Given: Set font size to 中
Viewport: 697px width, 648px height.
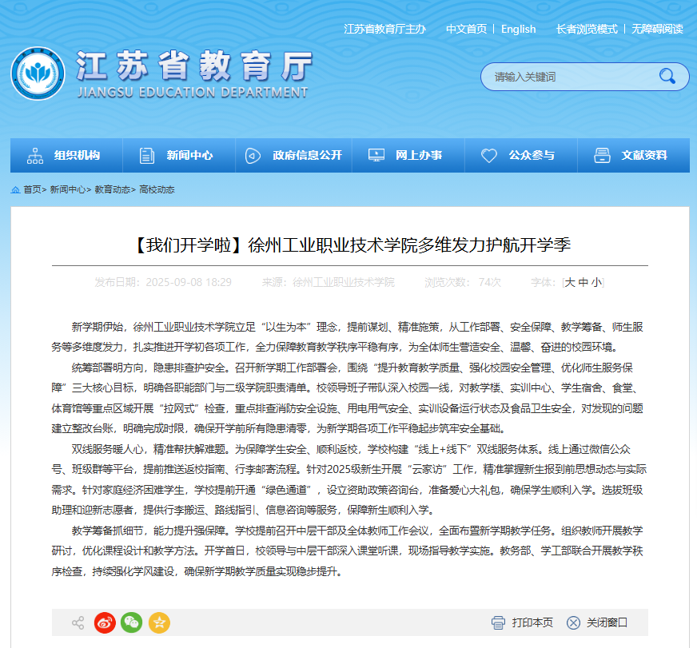Looking at the screenshot, I should 583,282.
